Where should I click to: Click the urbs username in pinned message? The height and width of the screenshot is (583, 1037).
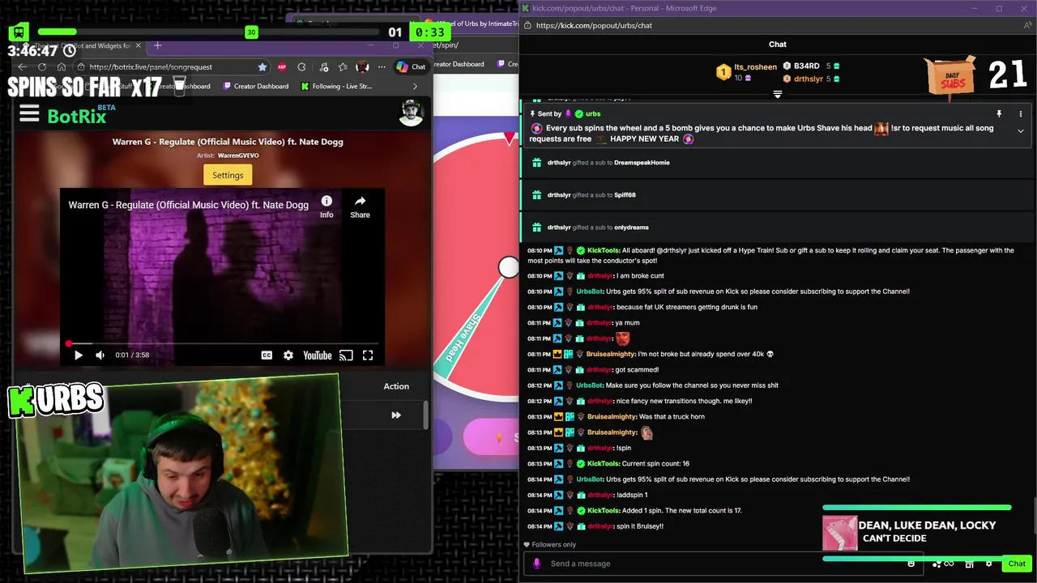pyautogui.click(x=593, y=114)
